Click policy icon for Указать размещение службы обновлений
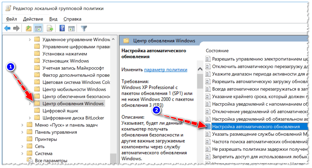 pyautogui.click(x=208, y=134)
